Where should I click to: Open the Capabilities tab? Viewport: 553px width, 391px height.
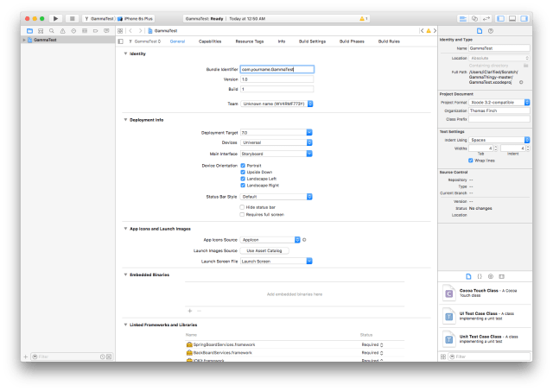pyautogui.click(x=210, y=41)
